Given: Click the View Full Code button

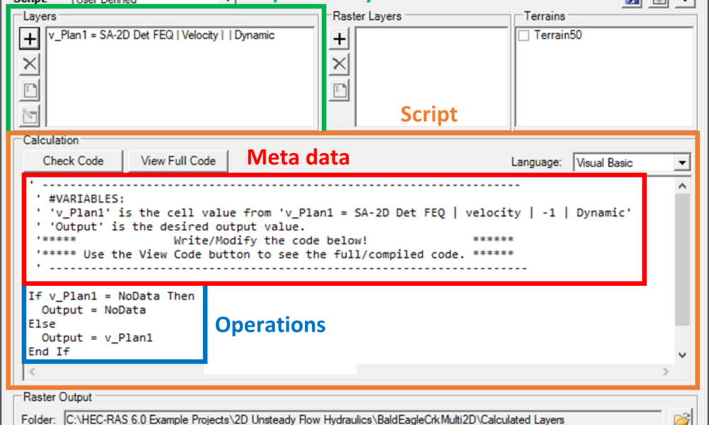Looking at the screenshot, I should pos(177,161).
